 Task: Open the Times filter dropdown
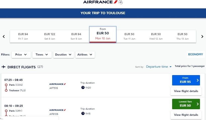tap(42, 55)
